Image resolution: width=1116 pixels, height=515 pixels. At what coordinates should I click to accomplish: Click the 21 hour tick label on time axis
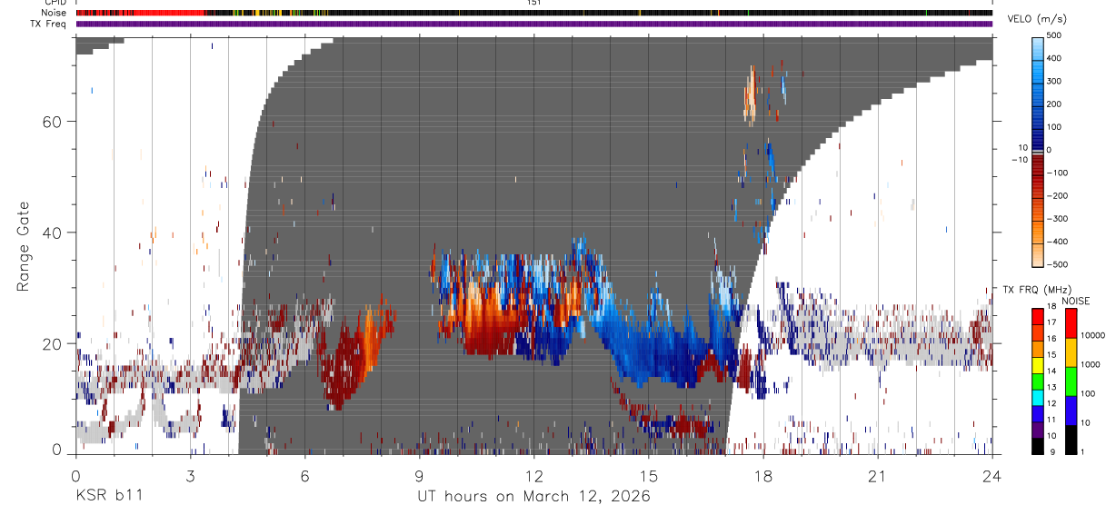pos(877,475)
